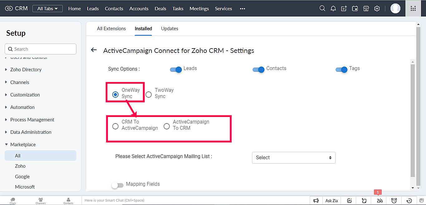Click the CRM logo
The width and height of the screenshot is (426, 205).
17,8
